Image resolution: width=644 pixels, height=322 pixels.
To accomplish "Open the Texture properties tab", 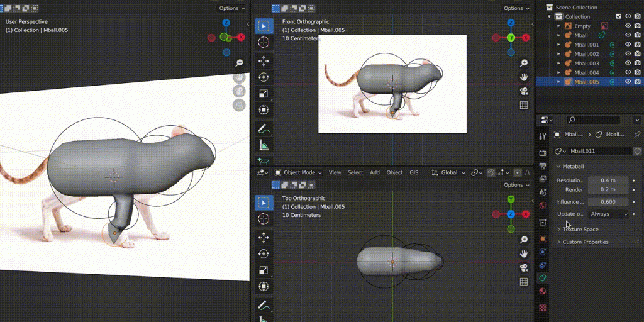I will click(543, 307).
